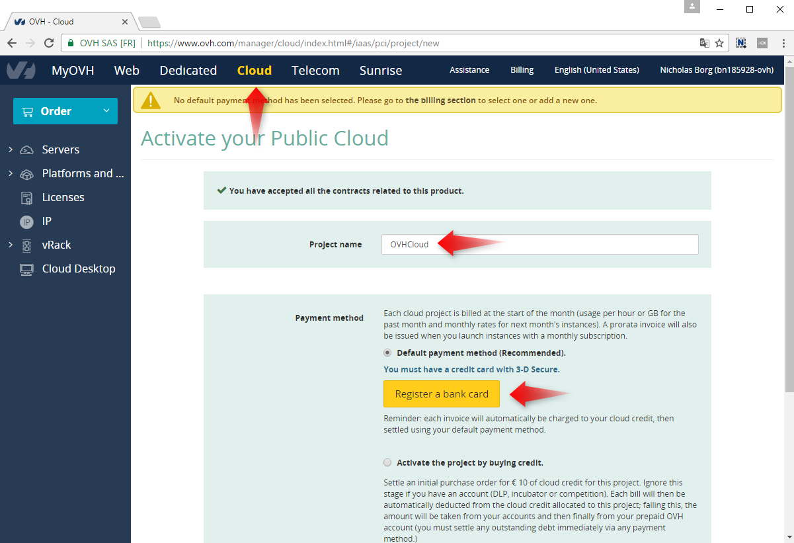This screenshot has width=794, height=543.
Task: Close the OVH - Cloud browser tab
Action: pos(125,21)
